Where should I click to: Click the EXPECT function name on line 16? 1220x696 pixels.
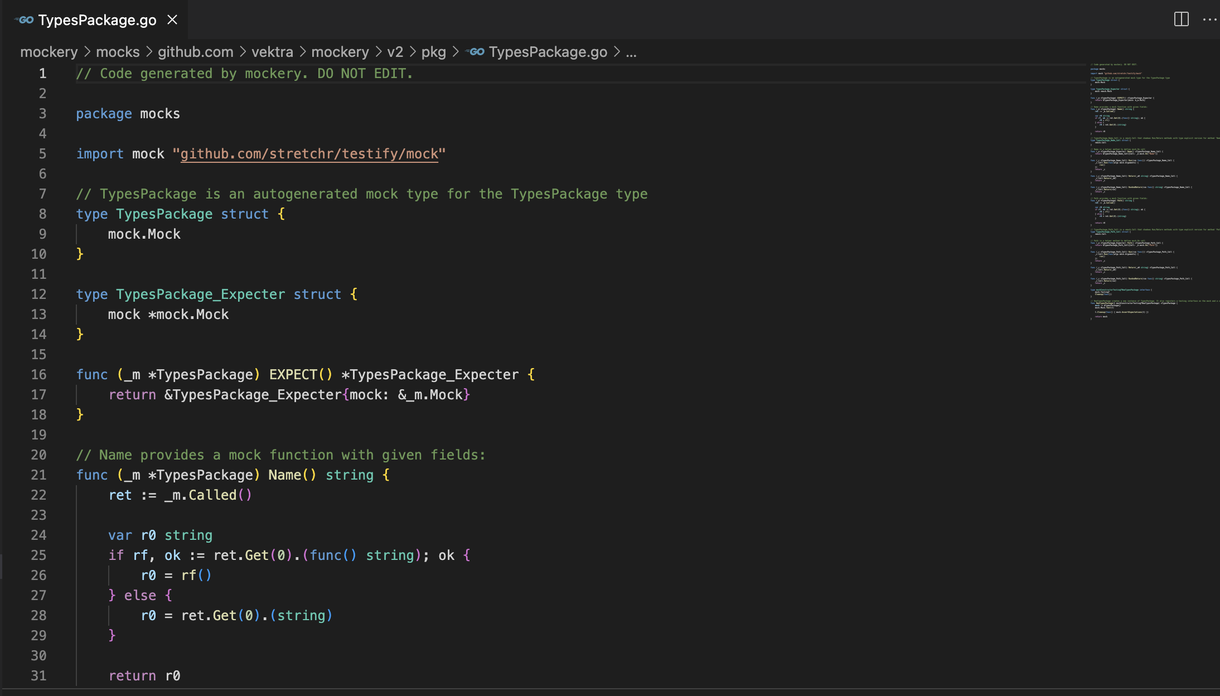[293, 375]
